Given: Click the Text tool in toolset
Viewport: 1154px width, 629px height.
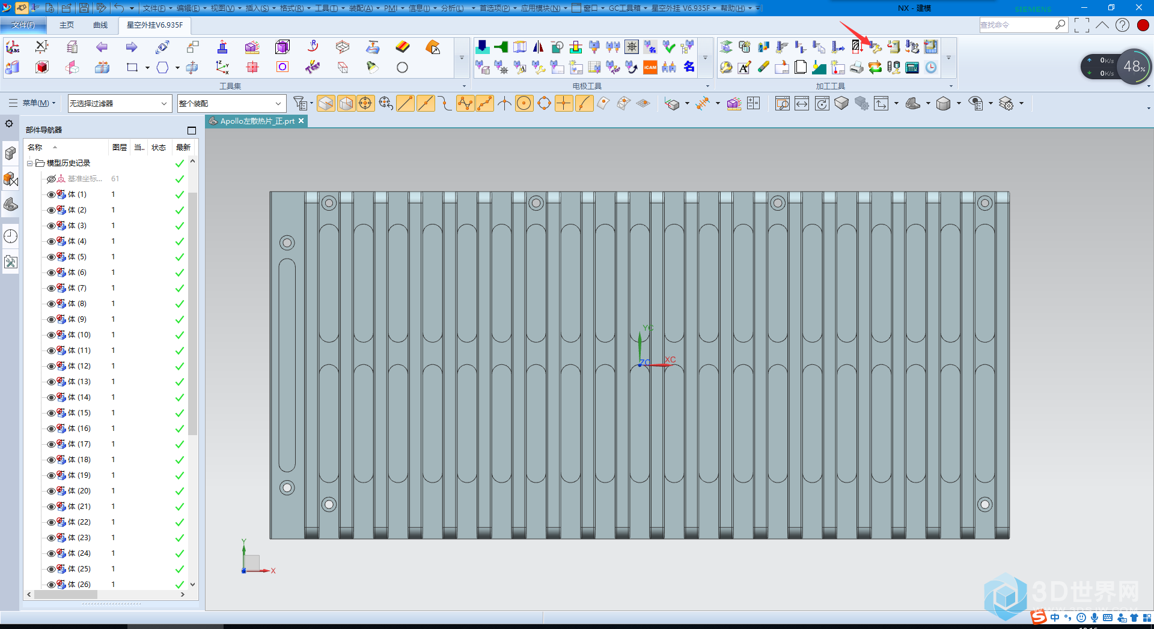Looking at the screenshot, I should point(312,67).
